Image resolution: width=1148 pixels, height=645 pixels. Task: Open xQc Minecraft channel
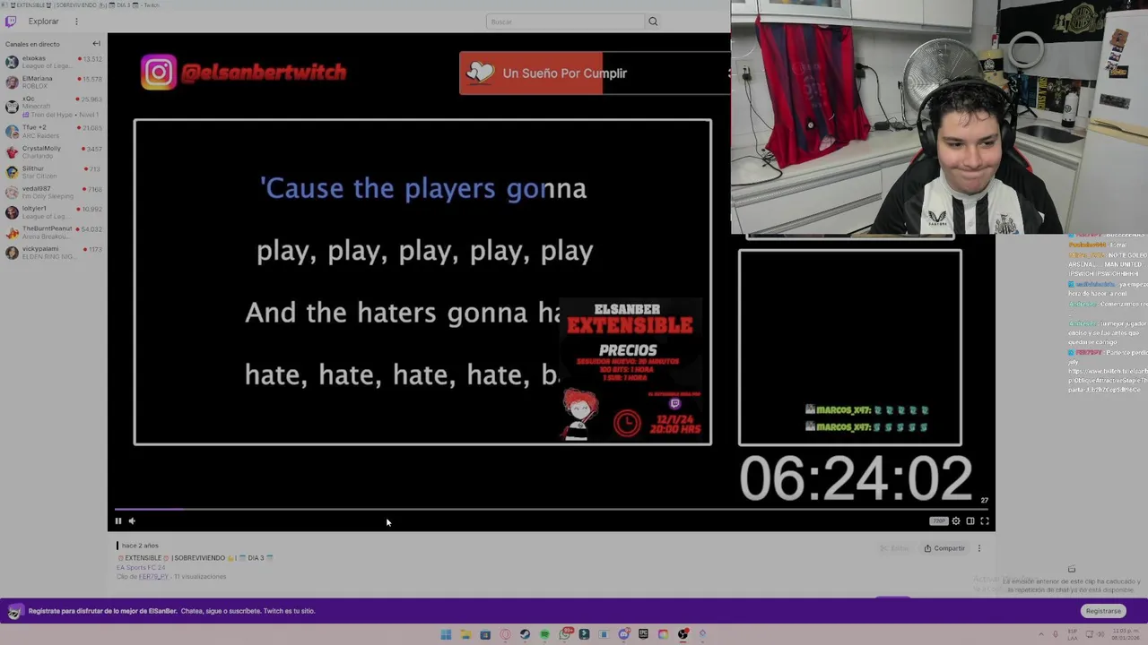click(53, 106)
